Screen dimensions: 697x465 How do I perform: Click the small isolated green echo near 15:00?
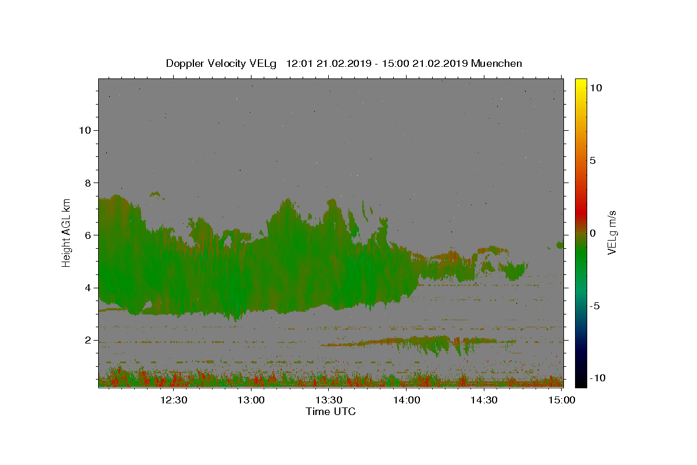pos(560,245)
